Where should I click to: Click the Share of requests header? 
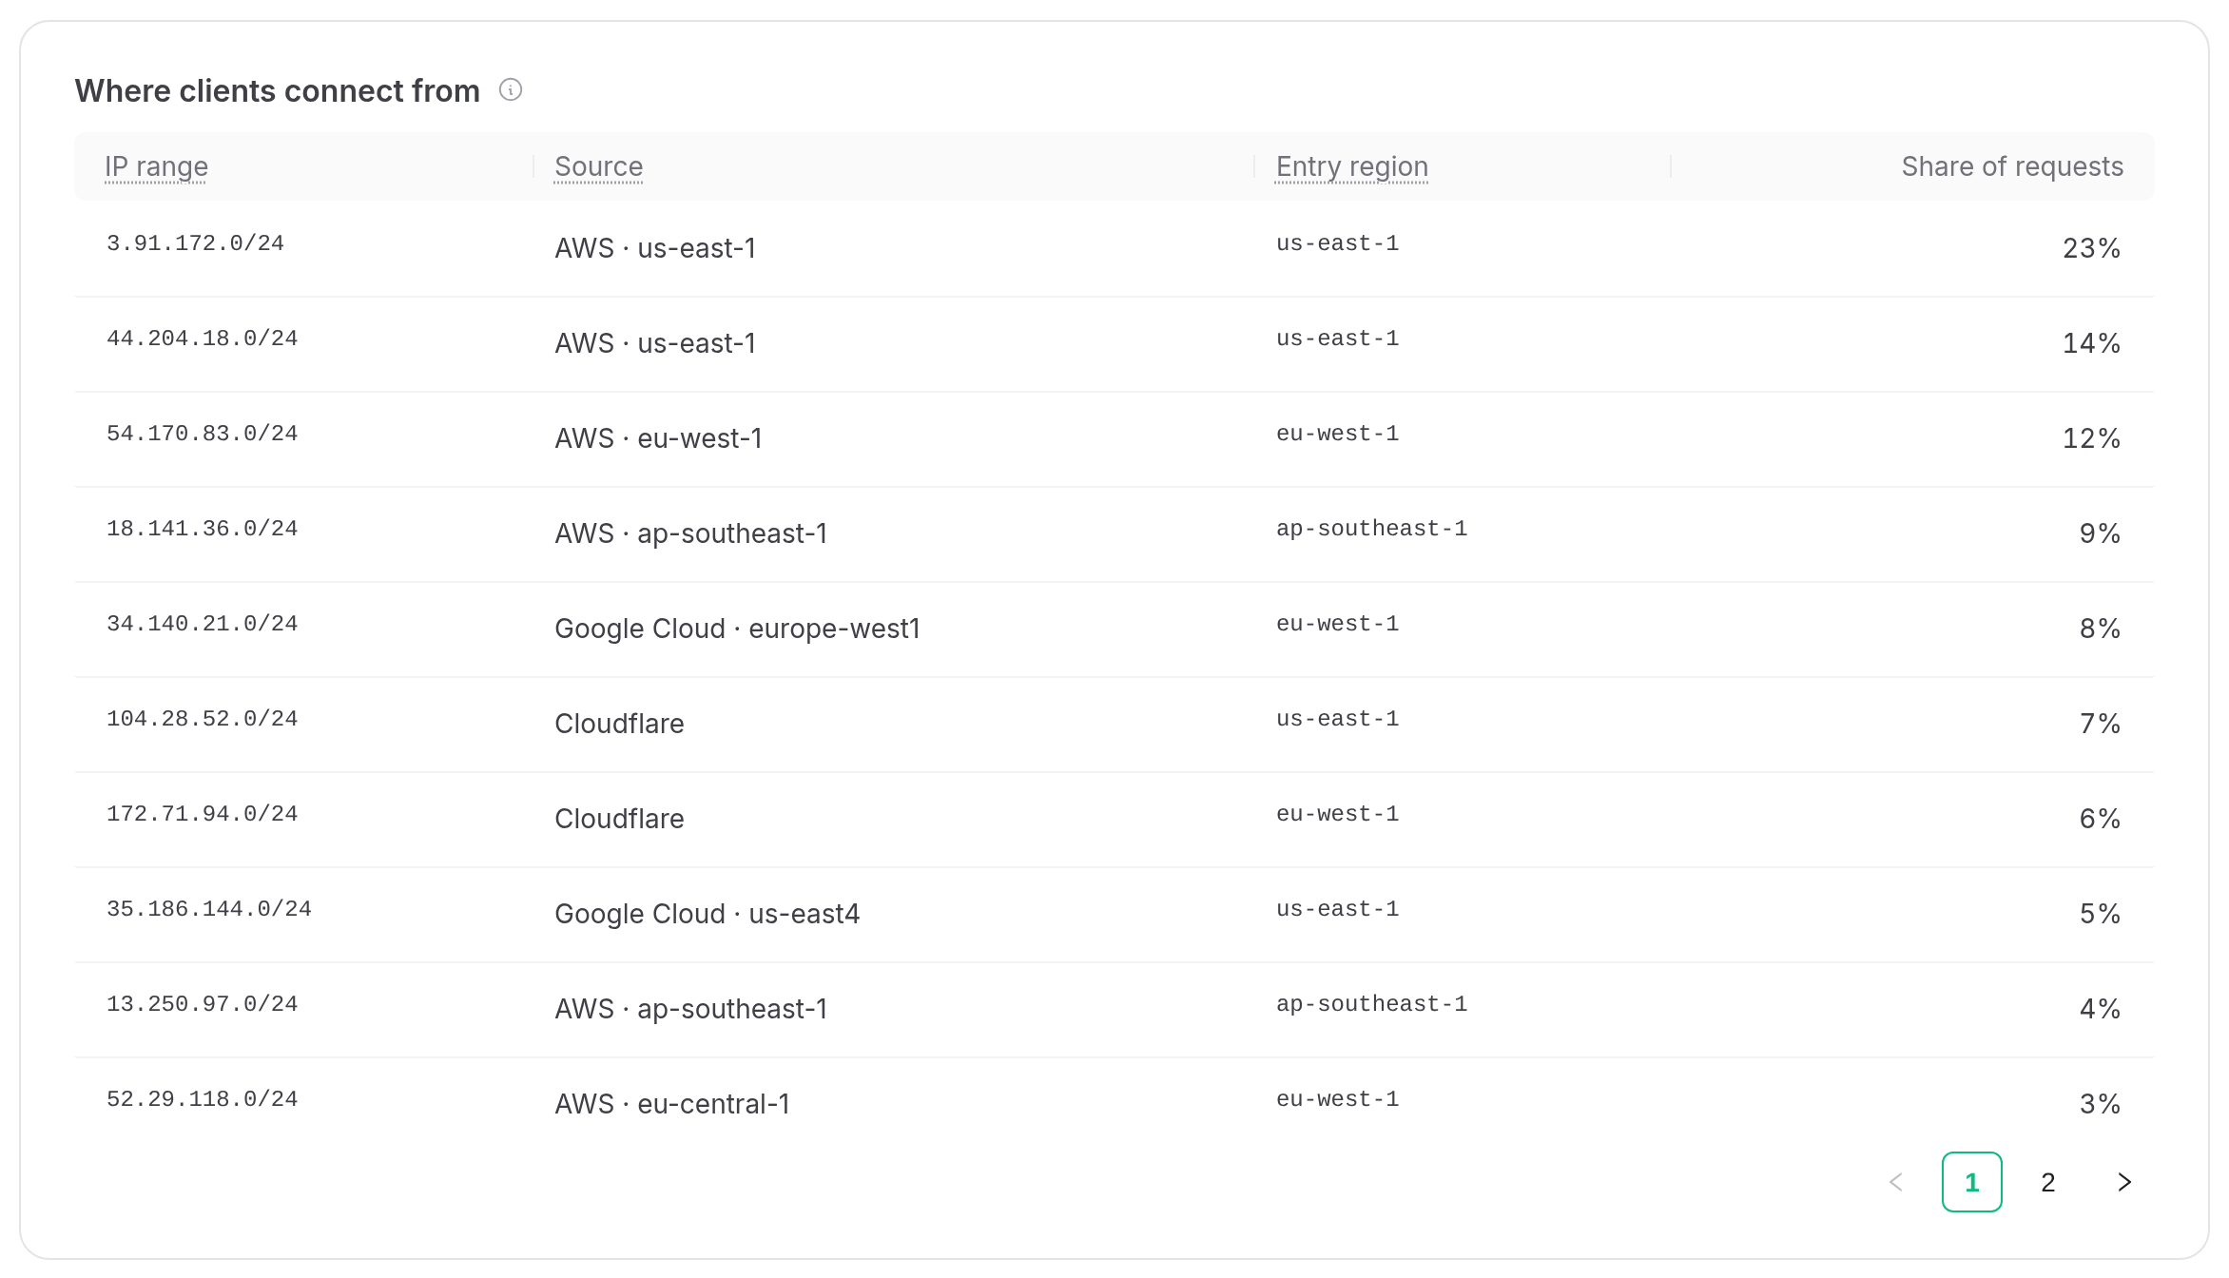pyautogui.click(x=2012, y=166)
